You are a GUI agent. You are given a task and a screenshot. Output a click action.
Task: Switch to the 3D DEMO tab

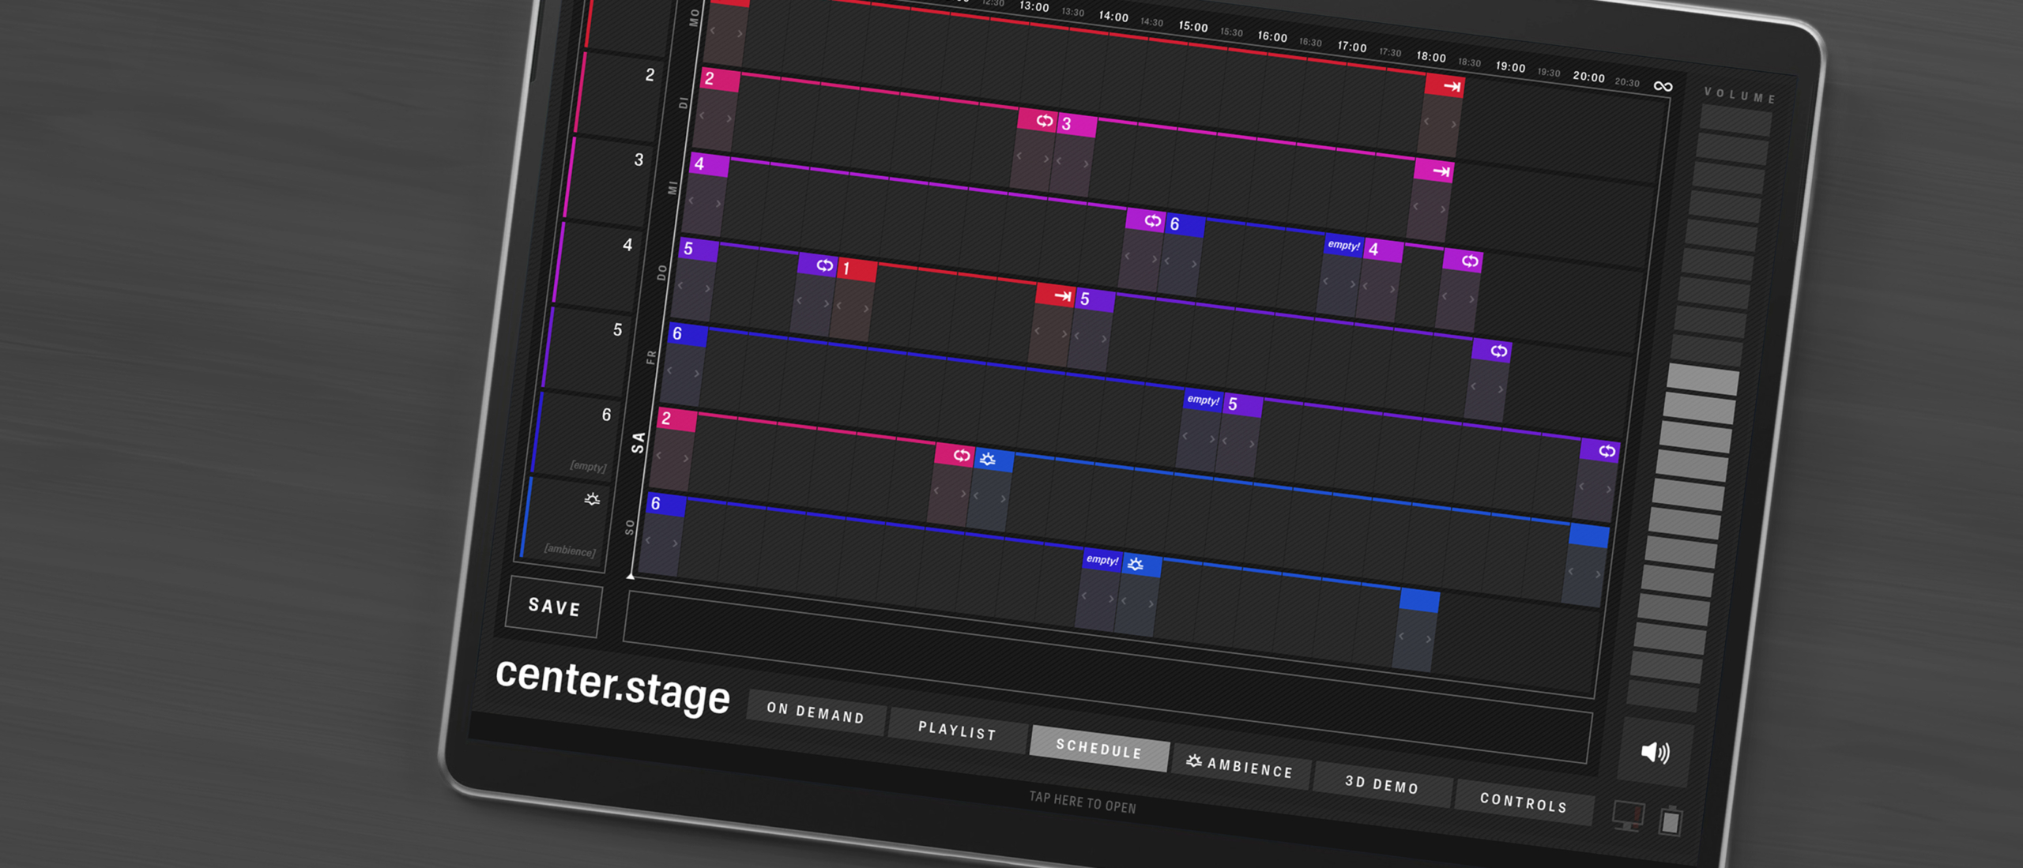click(x=1381, y=784)
